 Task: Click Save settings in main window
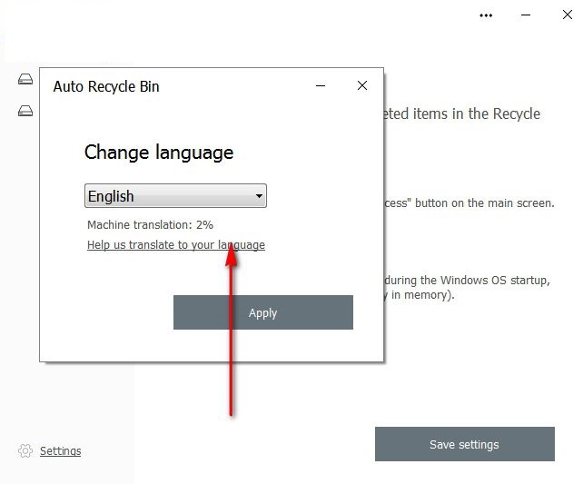tap(465, 444)
